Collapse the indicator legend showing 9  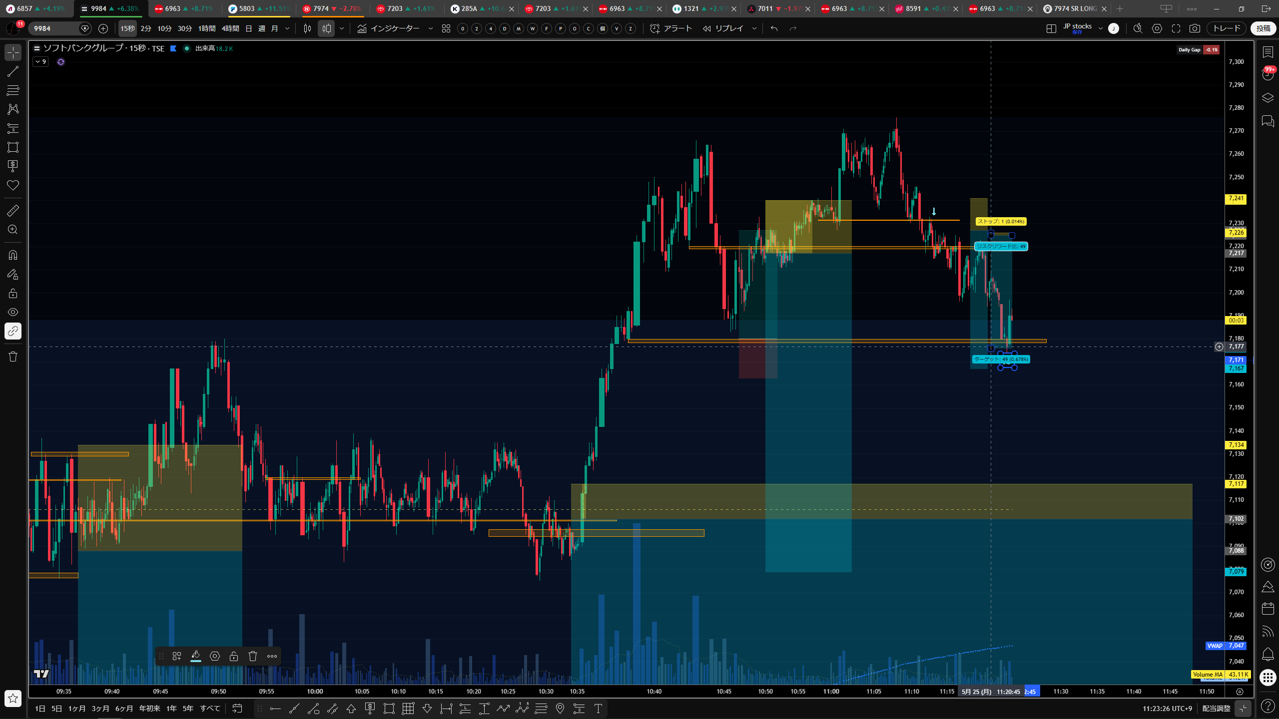[x=40, y=62]
